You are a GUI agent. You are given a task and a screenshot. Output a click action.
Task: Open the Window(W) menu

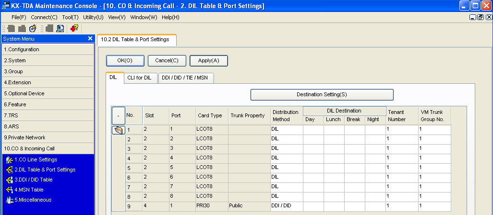[x=144, y=17]
